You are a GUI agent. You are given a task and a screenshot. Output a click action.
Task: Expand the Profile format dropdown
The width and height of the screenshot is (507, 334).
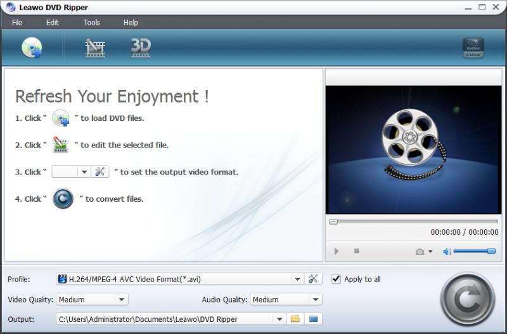point(298,279)
